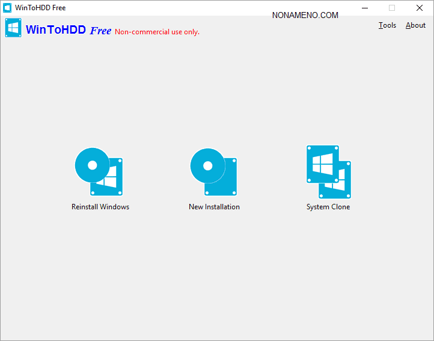This screenshot has height=341, width=434.
Task: Click the NONAMENO.COM watermark text
Action: tap(305, 16)
